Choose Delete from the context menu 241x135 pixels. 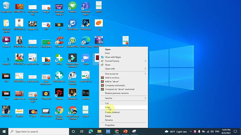(124, 116)
